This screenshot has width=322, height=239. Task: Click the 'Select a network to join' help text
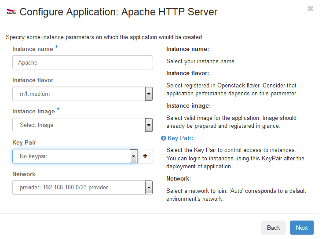(x=236, y=195)
